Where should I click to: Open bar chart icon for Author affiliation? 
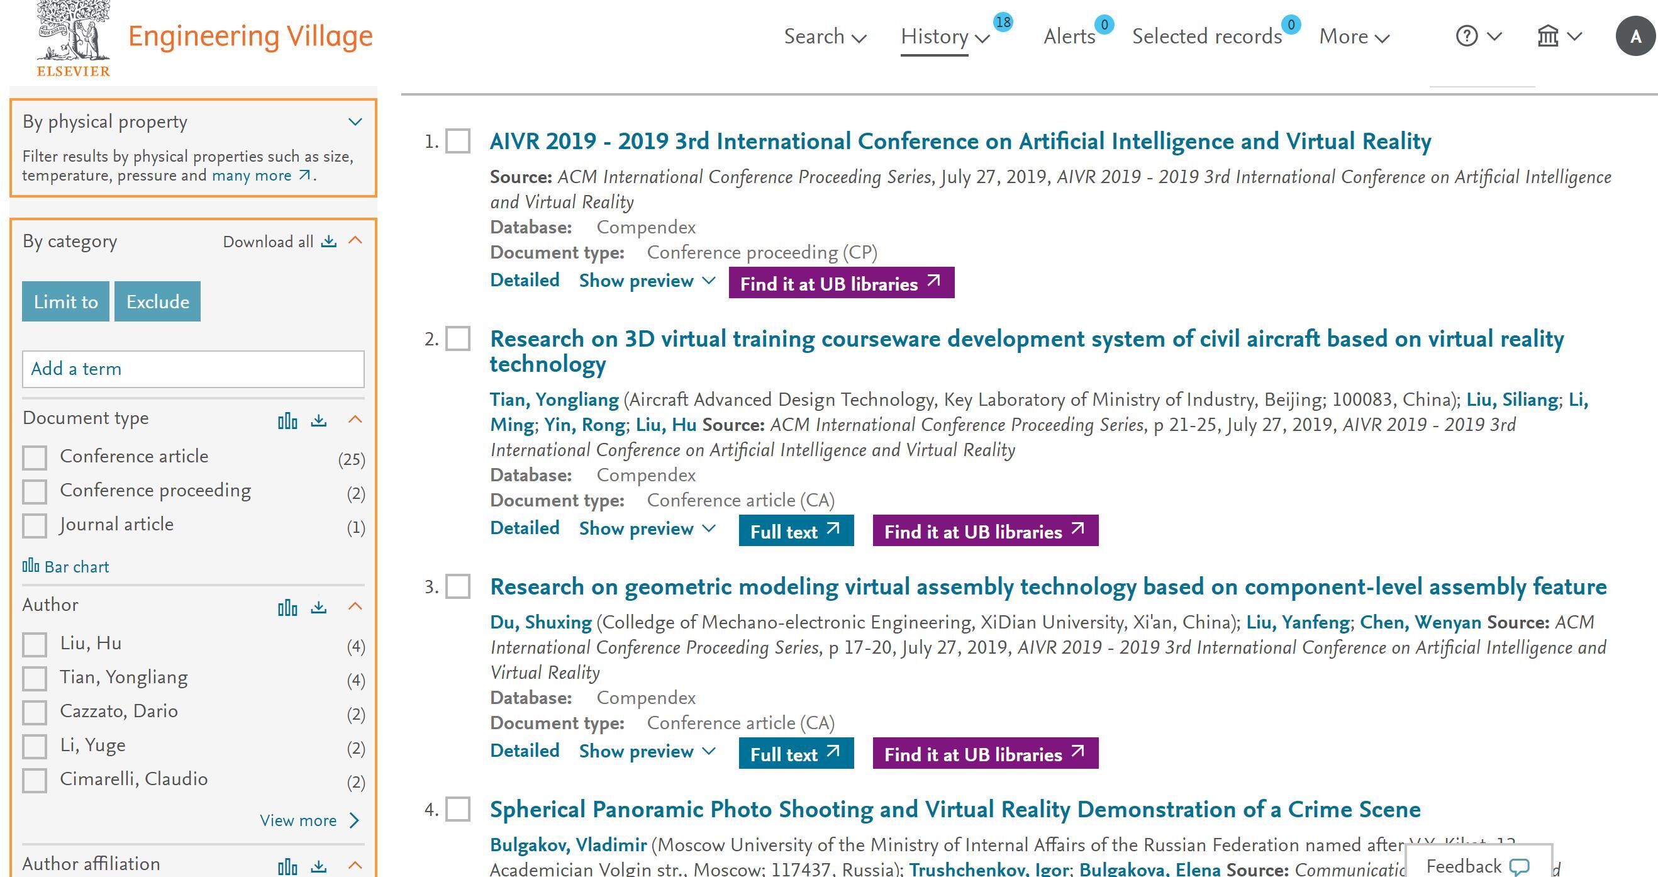pos(287,866)
